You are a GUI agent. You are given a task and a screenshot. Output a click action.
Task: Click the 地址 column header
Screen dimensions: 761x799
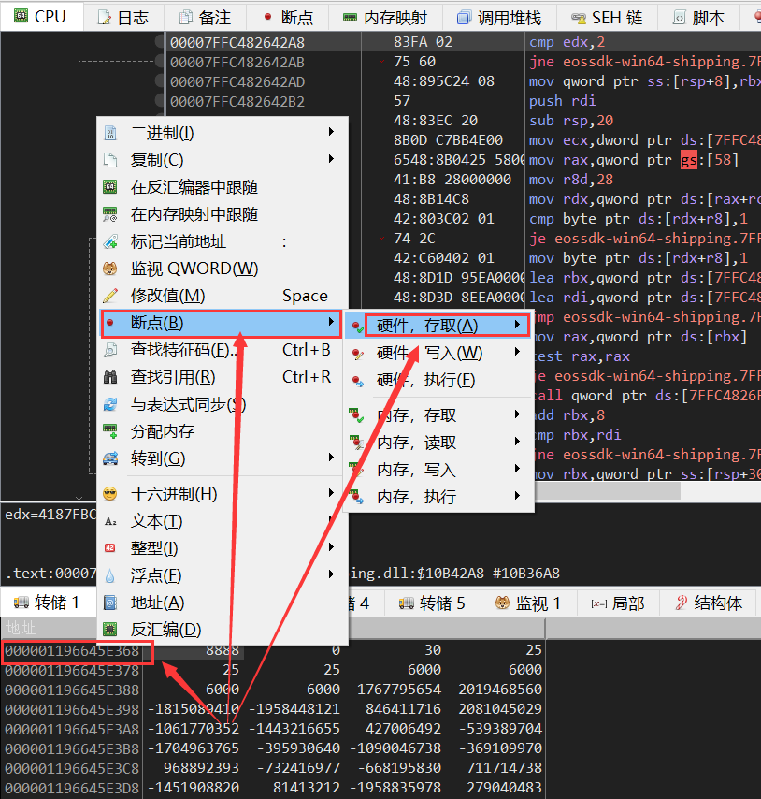21,629
